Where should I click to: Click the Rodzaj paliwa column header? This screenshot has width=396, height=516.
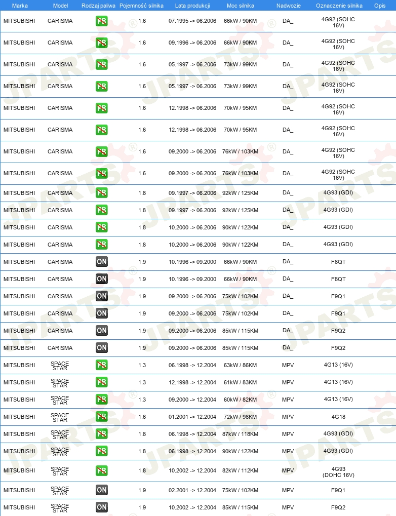point(98,6)
